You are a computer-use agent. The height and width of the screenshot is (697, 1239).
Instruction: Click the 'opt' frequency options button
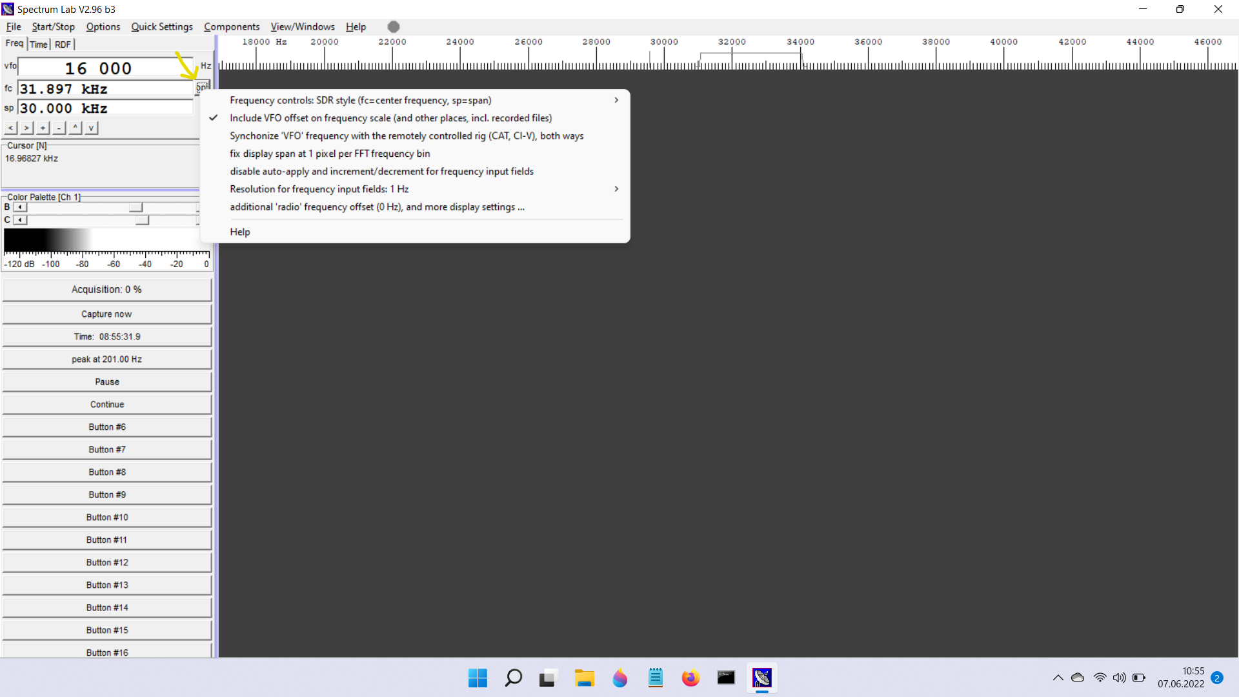pos(203,86)
